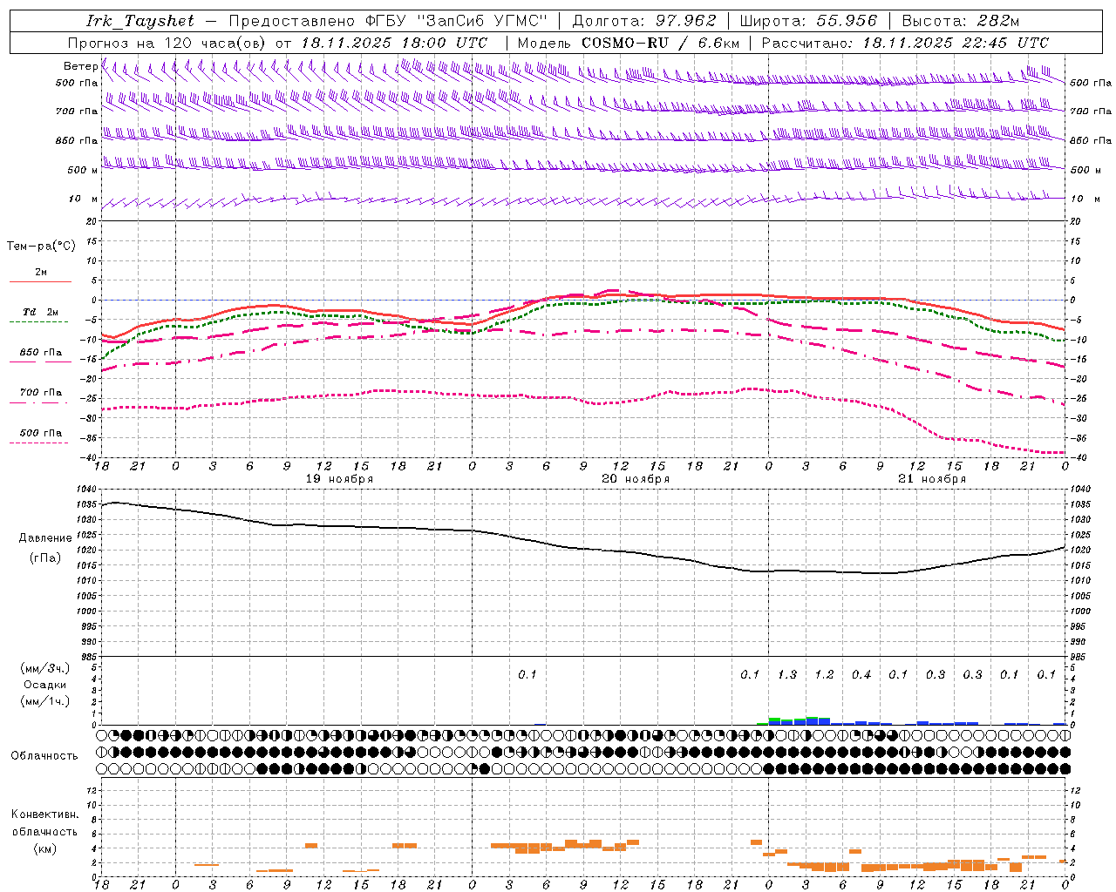Viewport: 1116px width, 892px height.
Task: Click the Ветер label
Action: [80, 66]
